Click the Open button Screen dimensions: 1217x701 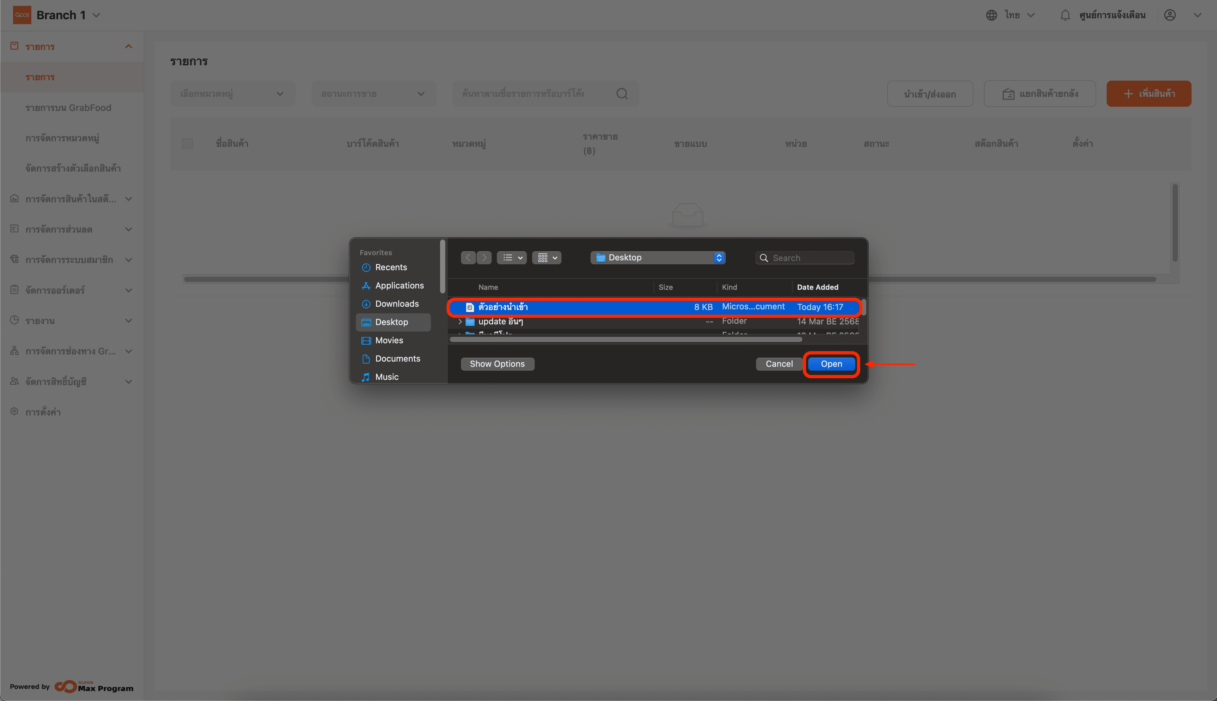pyautogui.click(x=831, y=364)
